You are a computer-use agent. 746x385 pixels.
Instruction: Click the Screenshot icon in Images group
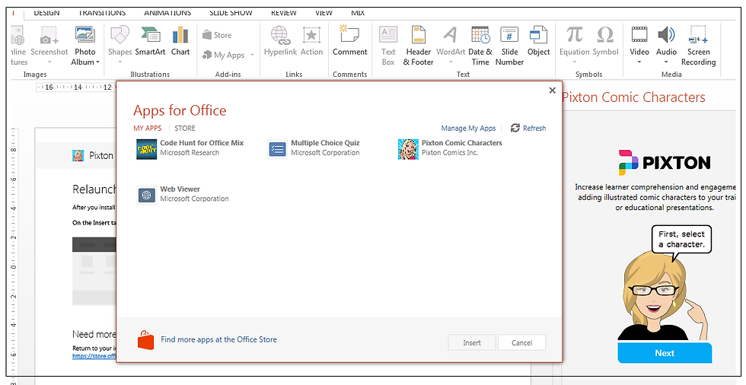(49, 35)
